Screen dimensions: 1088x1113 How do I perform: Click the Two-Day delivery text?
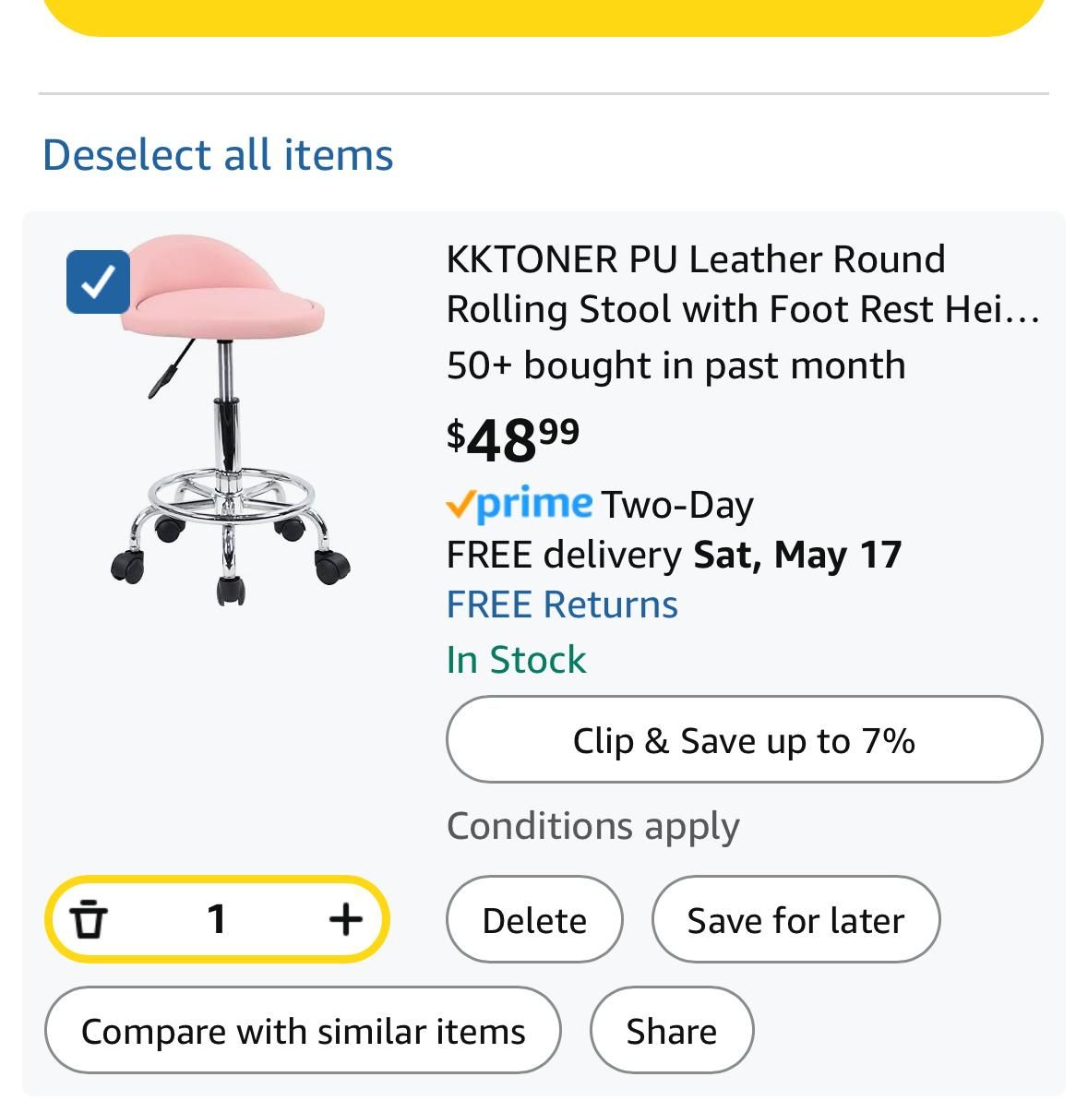(x=677, y=505)
